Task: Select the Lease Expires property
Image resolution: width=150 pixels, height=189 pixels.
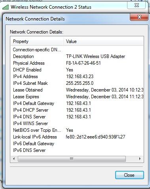Action: 26,97
